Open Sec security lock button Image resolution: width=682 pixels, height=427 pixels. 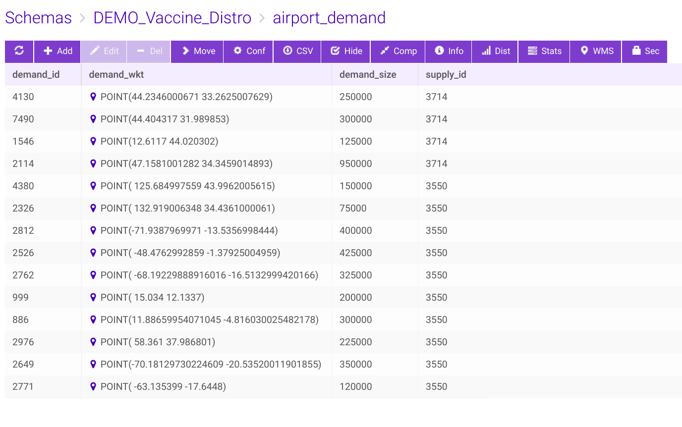point(645,51)
